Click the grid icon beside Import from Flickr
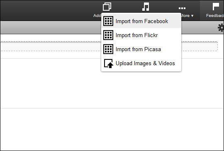This screenshot has height=151, width=224. coord(108,35)
